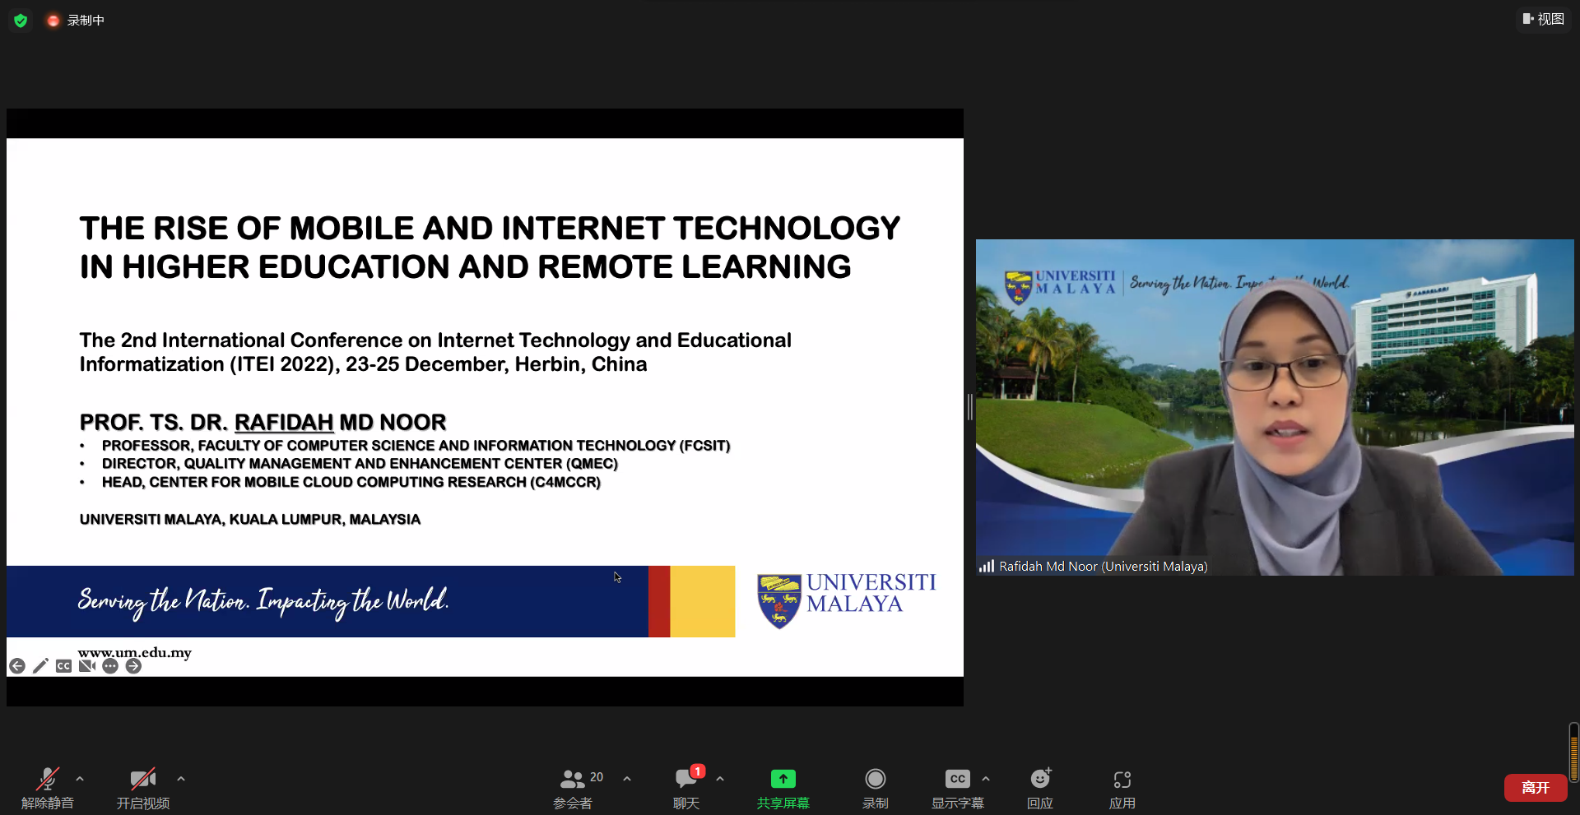Viewport: 1580px width, 815px height.
Task: Click the green 共享屏幕 share screen button
Action: point(783,788)
